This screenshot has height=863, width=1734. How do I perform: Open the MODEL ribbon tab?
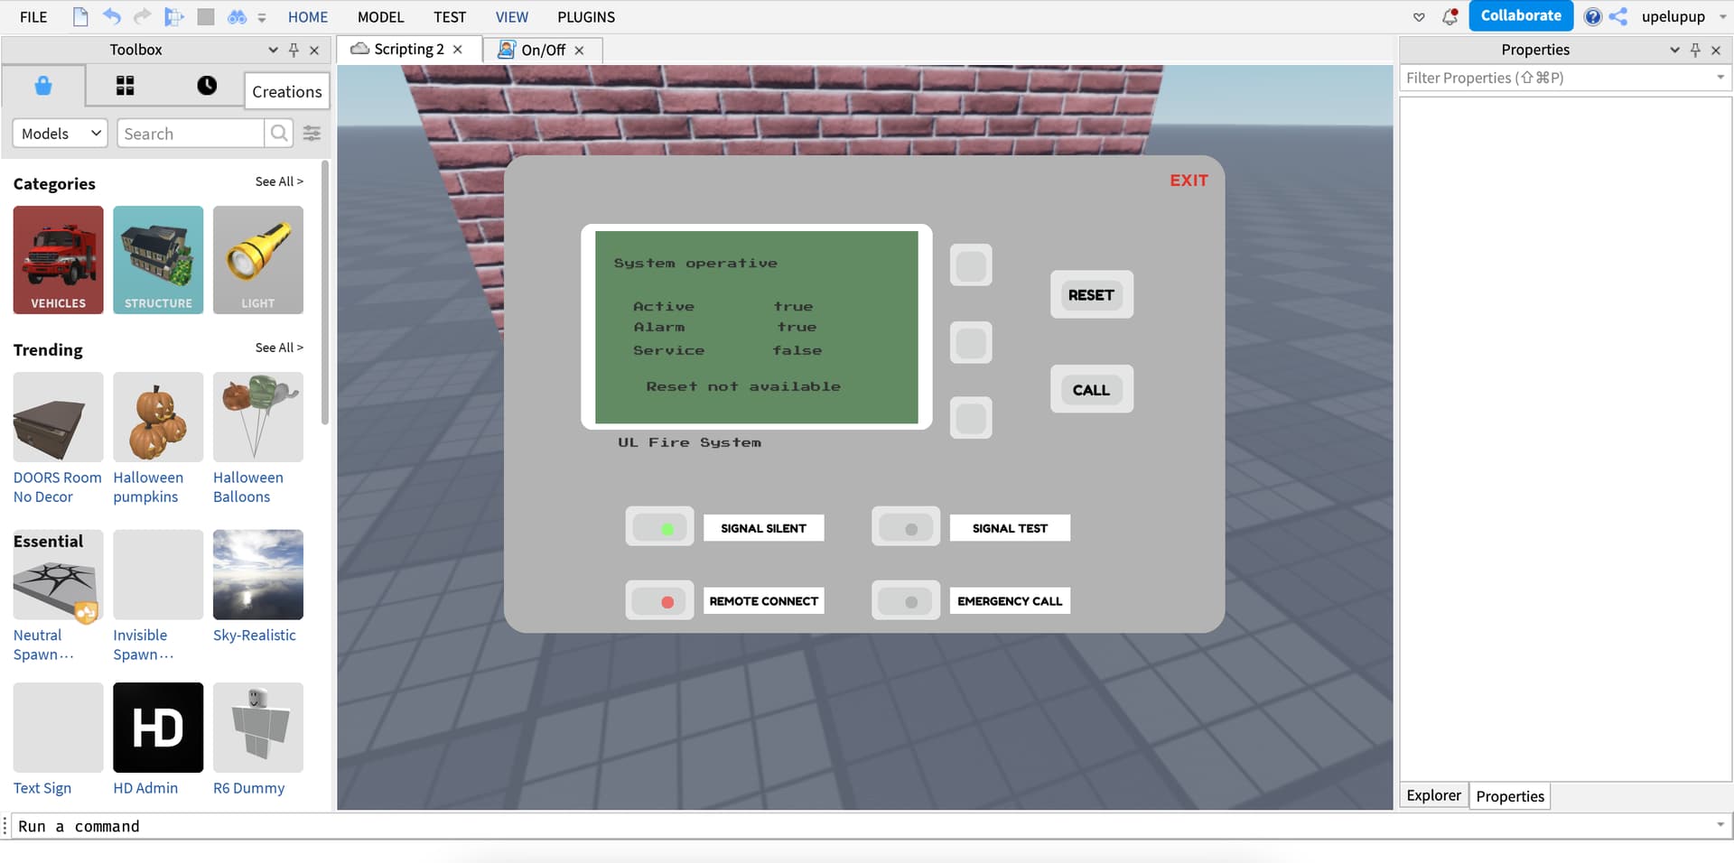(380, 17)
